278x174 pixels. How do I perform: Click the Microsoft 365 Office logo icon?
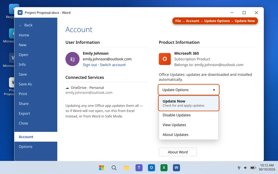(165, 59)
